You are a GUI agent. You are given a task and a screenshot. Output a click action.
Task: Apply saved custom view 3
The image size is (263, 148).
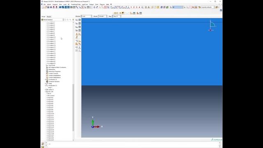136,7
